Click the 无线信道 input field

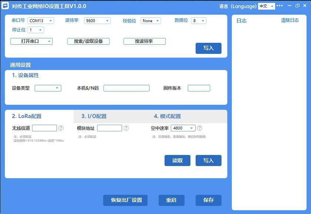pos(44,128)
